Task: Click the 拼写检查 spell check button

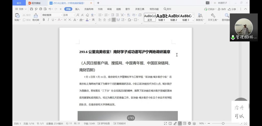Action: [104, 123]
